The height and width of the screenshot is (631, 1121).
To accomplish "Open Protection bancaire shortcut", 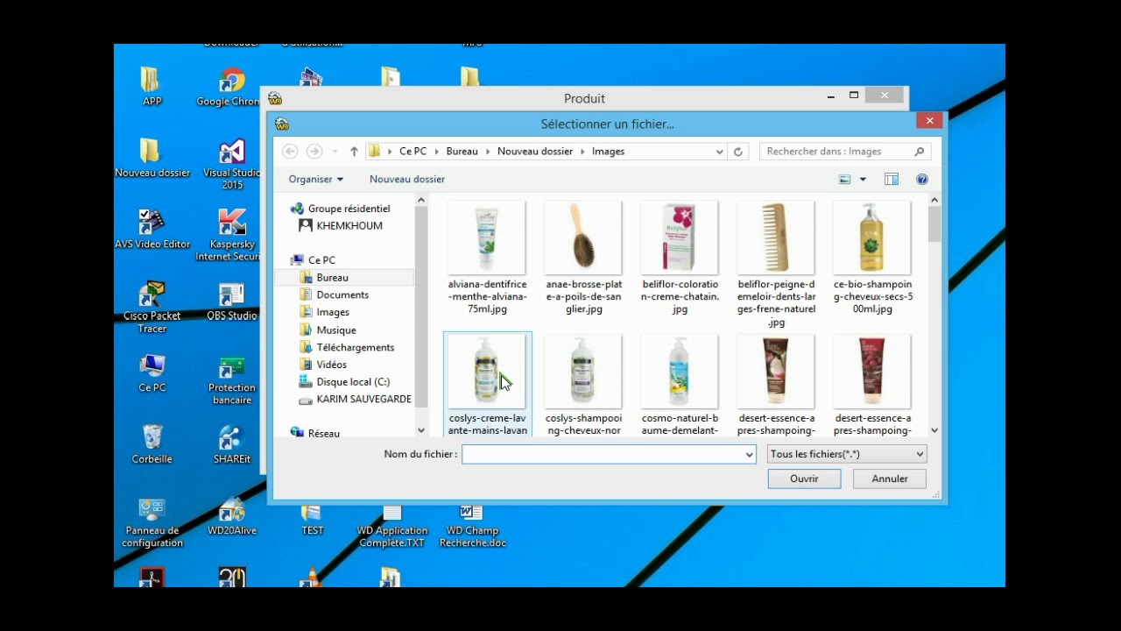I will click(x=231, y=379).
